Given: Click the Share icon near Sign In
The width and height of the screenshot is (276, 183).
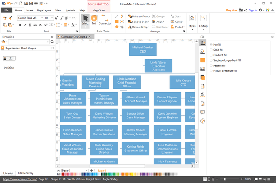Looking at the screenshot, I should tap(246, 10).
